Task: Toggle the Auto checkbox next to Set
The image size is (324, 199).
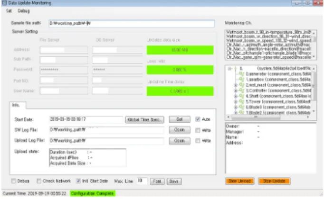Action: 198,119
